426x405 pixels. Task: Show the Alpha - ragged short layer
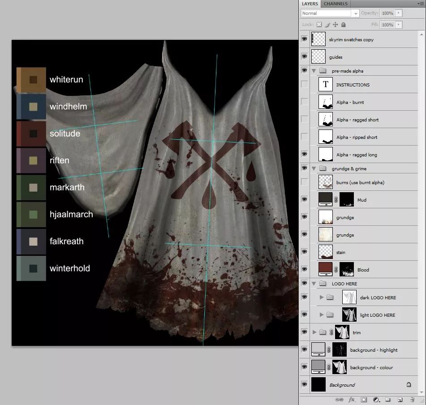click(x=304, y=119)
